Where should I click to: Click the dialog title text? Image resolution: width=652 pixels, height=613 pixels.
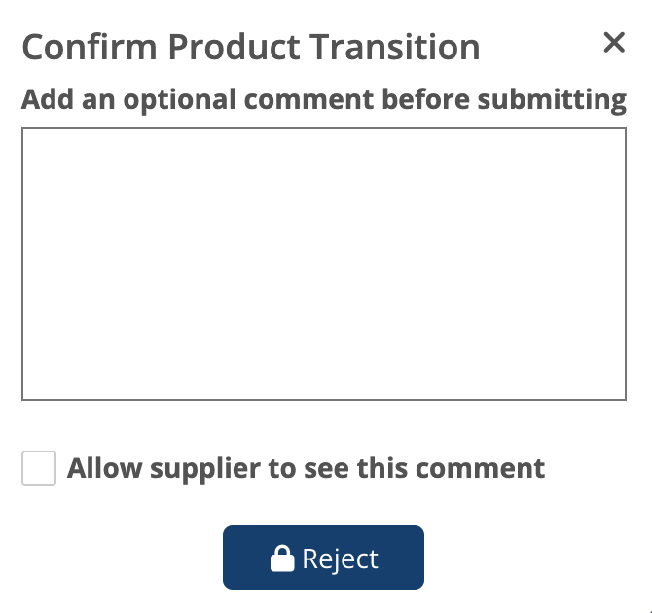click(250, 47)
